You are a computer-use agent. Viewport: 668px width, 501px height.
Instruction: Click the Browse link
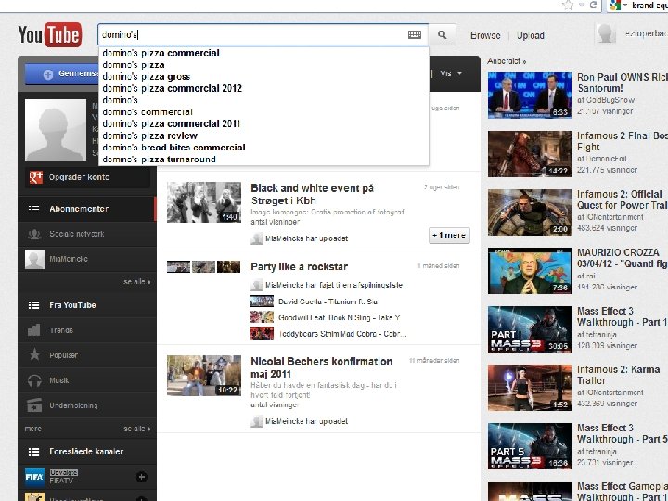(x=485, y=35)
